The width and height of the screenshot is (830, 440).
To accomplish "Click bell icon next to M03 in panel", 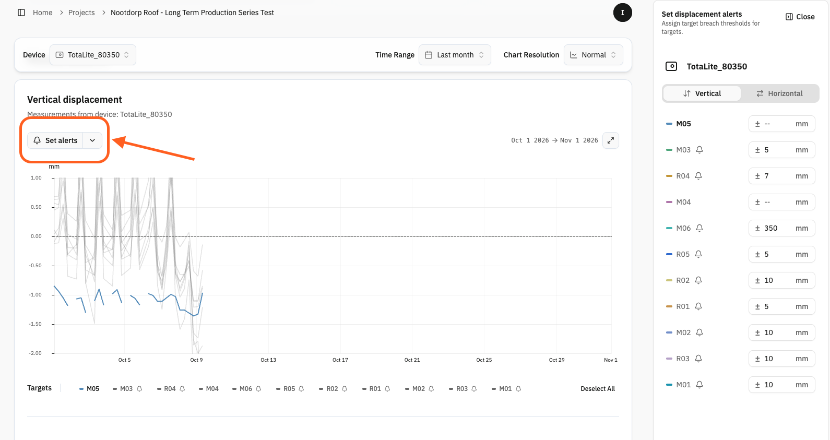I will pos(699,150).
